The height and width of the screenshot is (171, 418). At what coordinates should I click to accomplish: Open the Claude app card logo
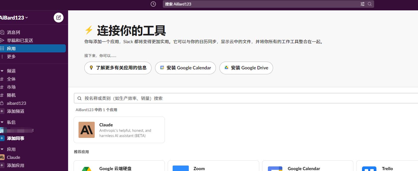87,130
